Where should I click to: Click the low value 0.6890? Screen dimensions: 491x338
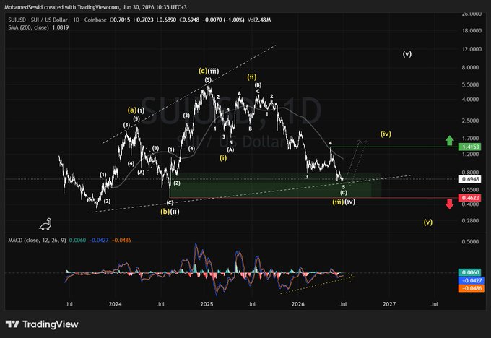click(166, 19)
